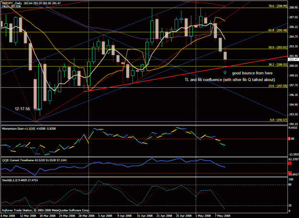Image resolution: width=299 pixels, height=218 pixels.
Task: Click the 7 May 2008 date label
Action: [x=223, y=216]
